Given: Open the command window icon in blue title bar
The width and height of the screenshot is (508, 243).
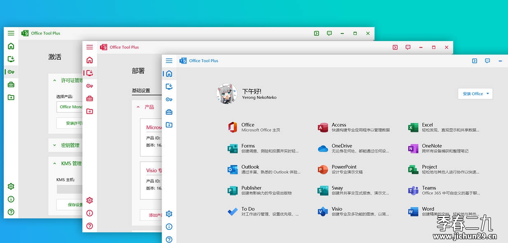Looking at the screenshot, I should pos(475,61).
